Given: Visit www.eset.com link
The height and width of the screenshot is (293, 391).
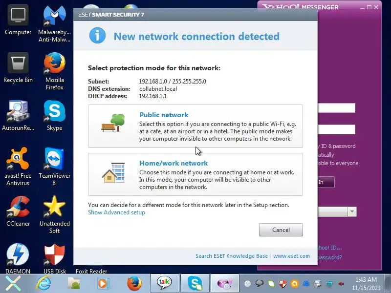Looking at the screenshot, I should [291, 256].
